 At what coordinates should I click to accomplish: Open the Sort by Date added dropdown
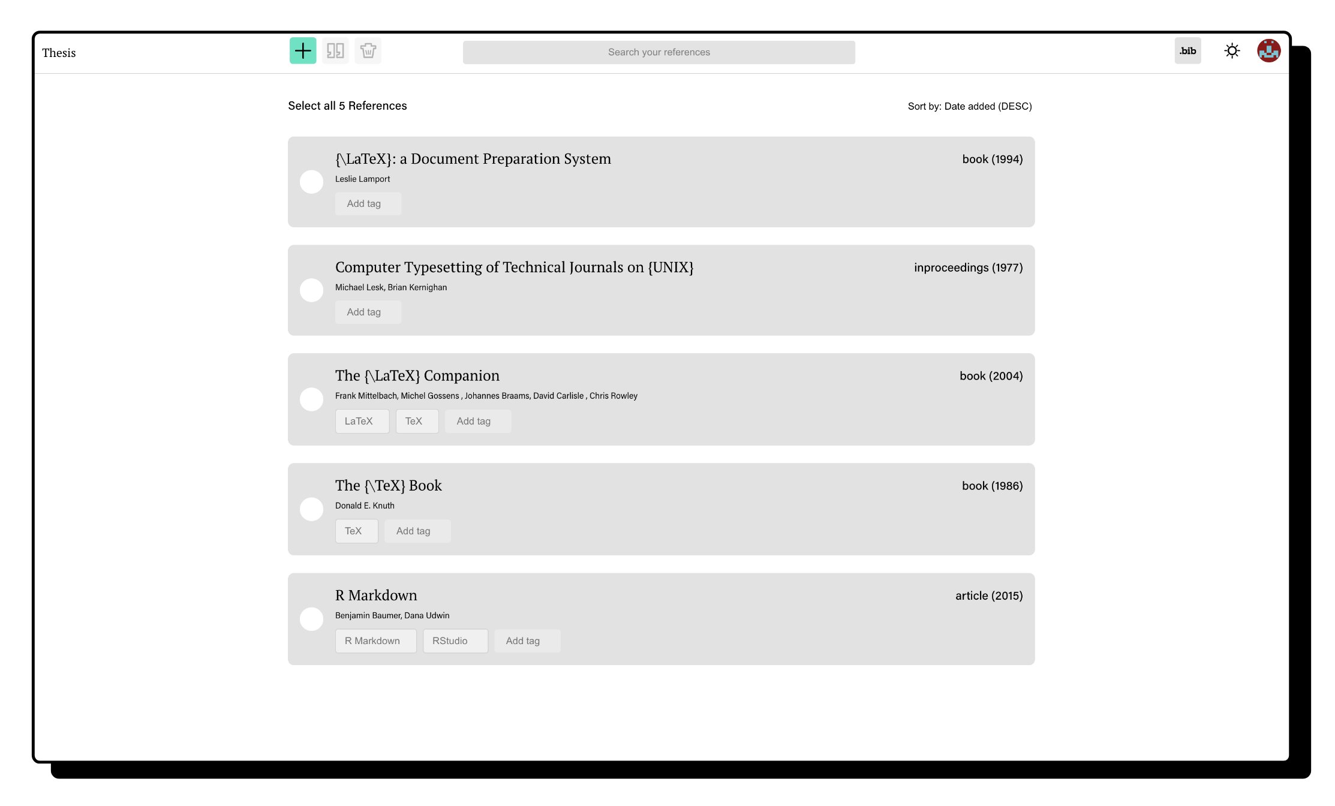(x=969, y=106)
